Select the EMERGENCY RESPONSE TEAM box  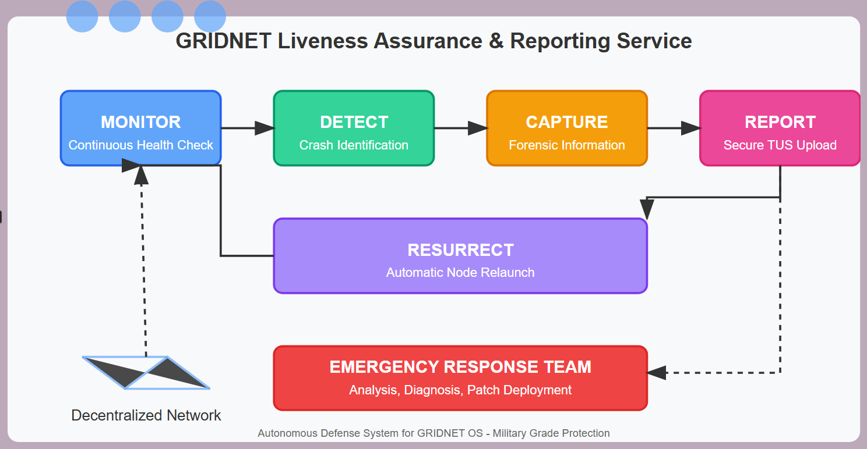pos(460,378)
